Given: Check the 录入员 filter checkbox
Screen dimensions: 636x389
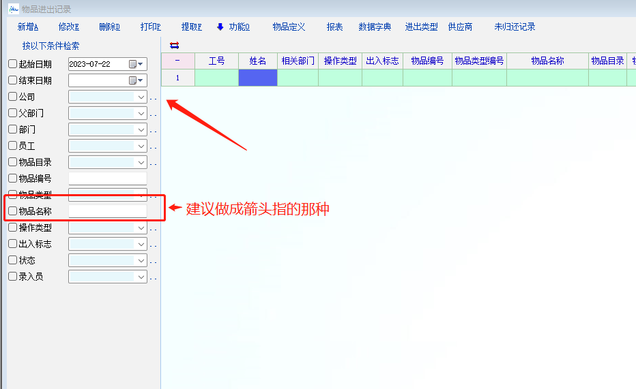Looking at the screenshot, I should pos(12,277).
